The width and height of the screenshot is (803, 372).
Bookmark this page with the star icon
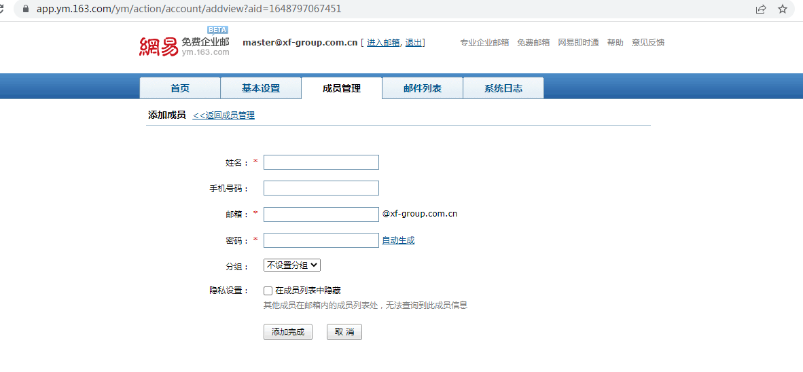click(783, 9)
